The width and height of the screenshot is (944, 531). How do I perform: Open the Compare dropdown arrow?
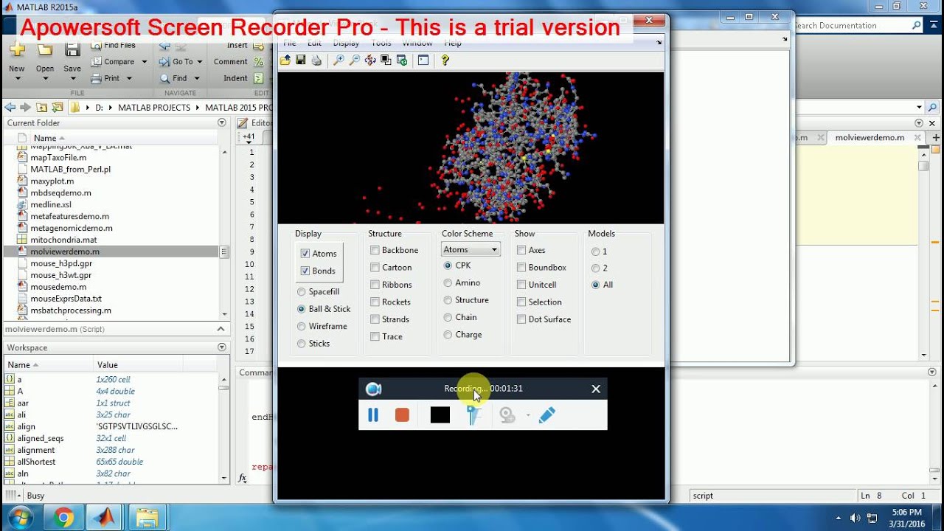144,62
